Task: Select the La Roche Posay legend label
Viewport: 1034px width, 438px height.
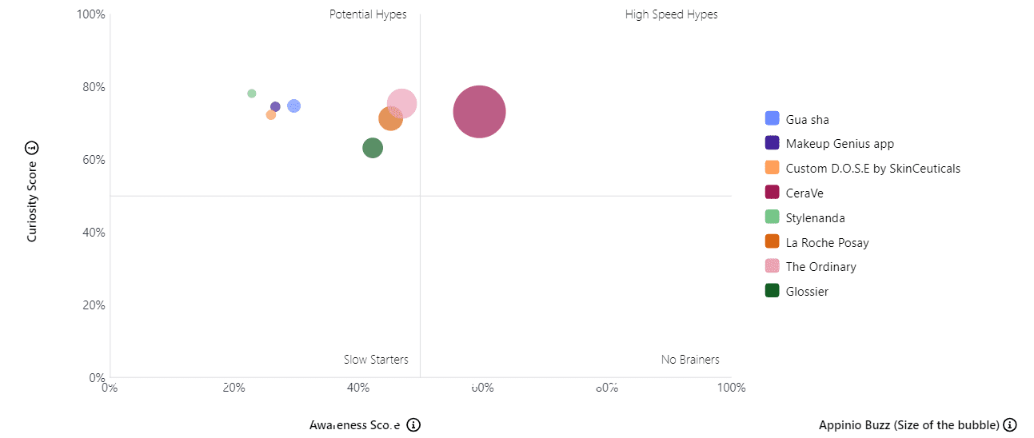Action: tap(828, 243)
